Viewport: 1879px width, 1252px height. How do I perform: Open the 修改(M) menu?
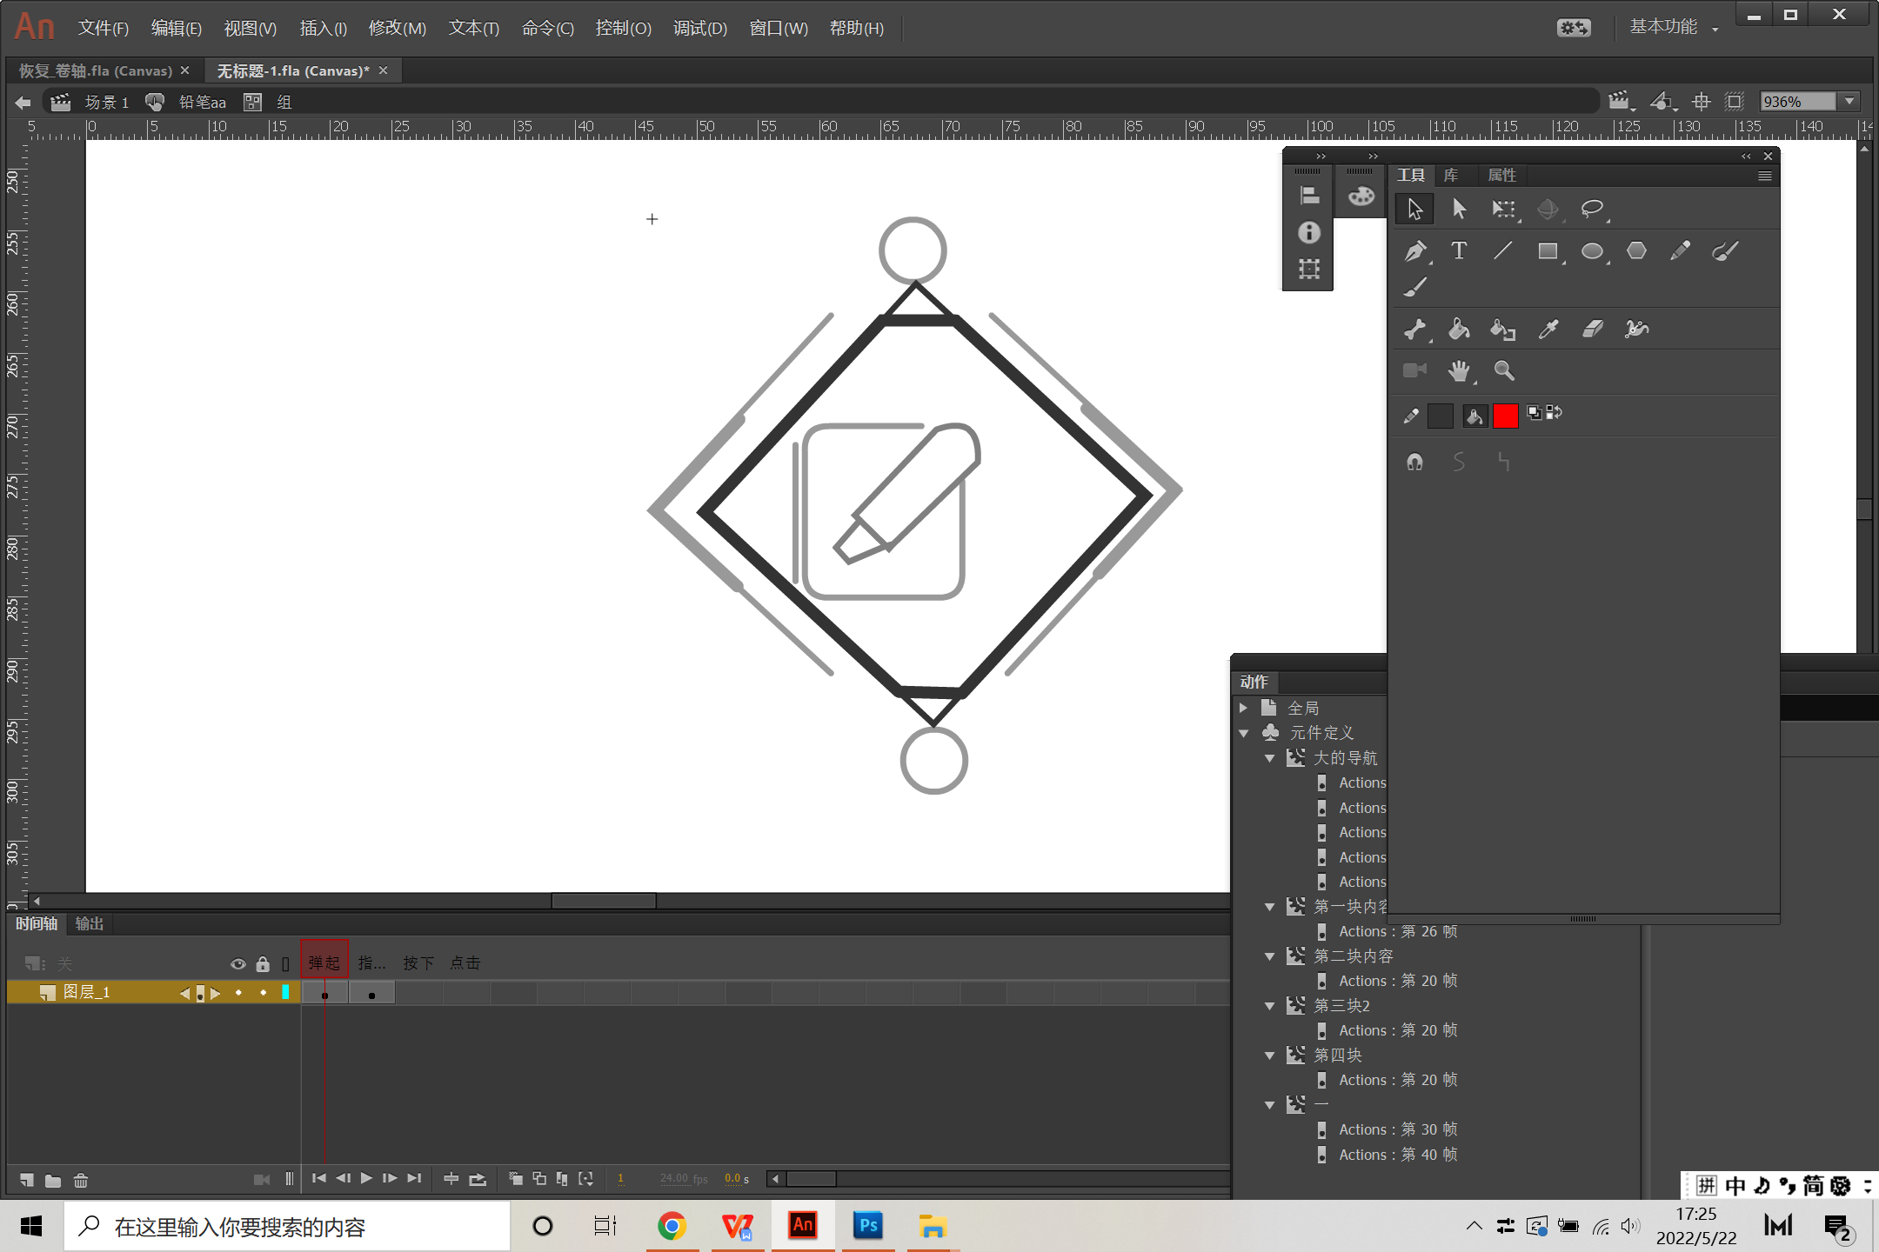(x=397, y=29)
